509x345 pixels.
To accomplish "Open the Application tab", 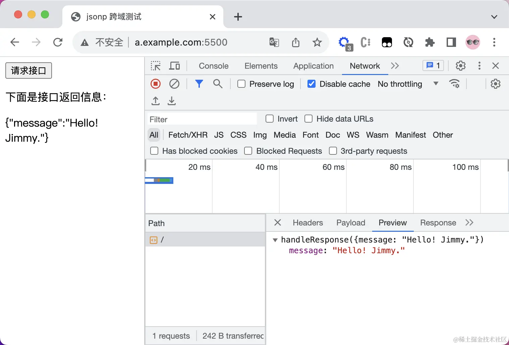I will tap(314, 66).
